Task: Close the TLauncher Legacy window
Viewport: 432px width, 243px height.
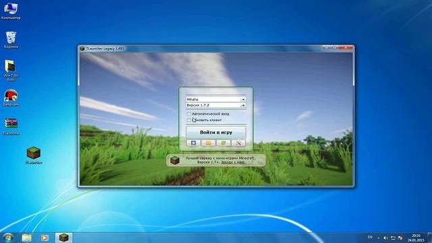Action: pyautogui.click(x=346, y=48)
